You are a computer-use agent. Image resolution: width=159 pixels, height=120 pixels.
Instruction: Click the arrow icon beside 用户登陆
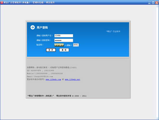click(x=33, y=27)
